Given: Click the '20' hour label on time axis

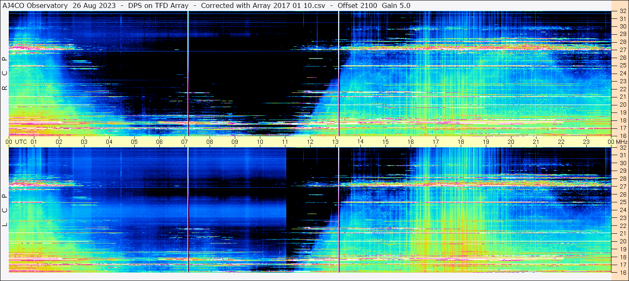Looking at the screenshot, I should (x=511, y=142).
